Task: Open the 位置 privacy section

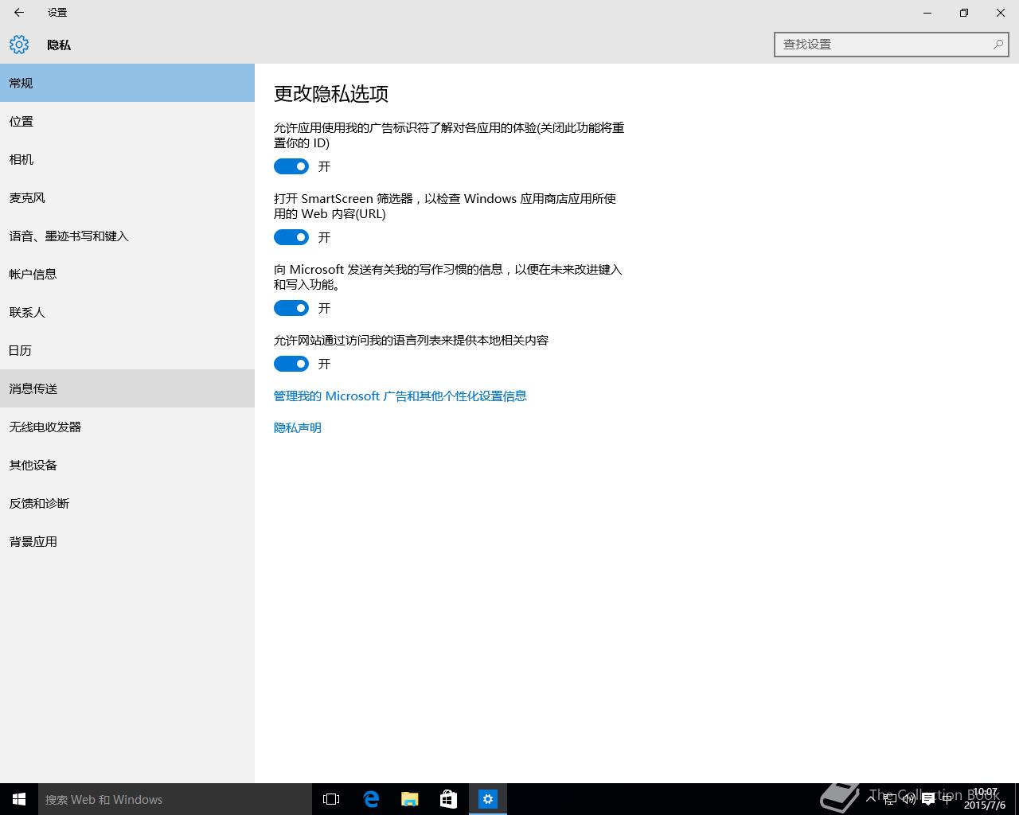Action: (127, 121)
